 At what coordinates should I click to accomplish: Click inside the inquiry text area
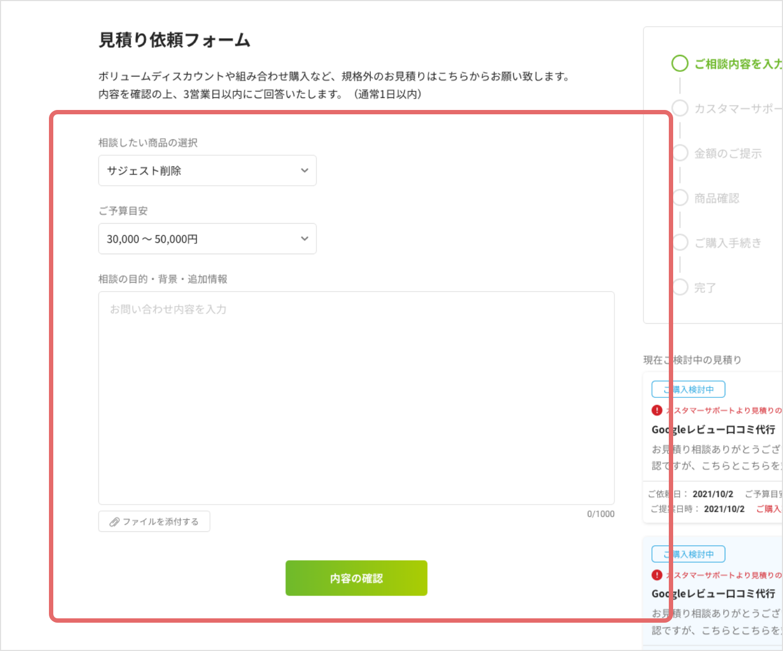[356, 396]
